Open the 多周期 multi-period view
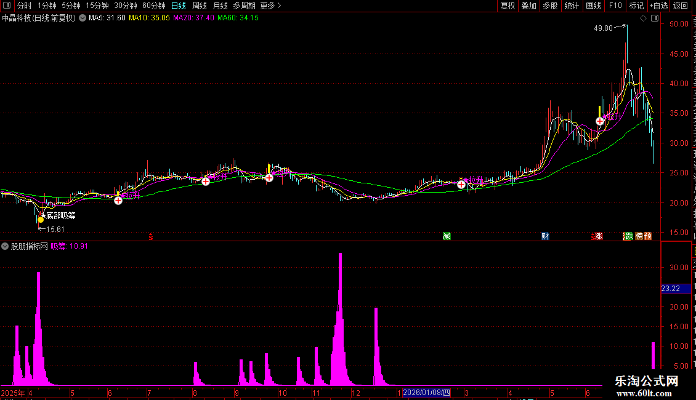Image resolution: width=696 pixels, height=400 pixels. tap(244, 6)
